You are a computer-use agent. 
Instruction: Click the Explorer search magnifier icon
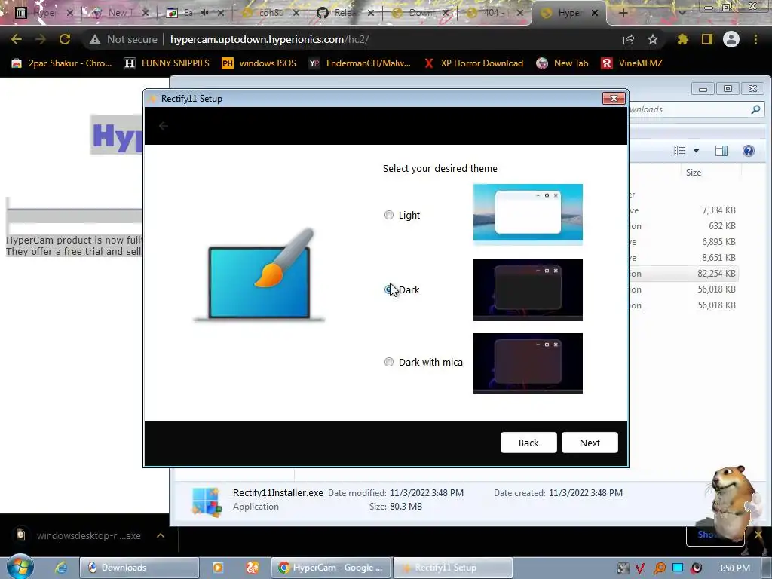(x=755, y=109)
